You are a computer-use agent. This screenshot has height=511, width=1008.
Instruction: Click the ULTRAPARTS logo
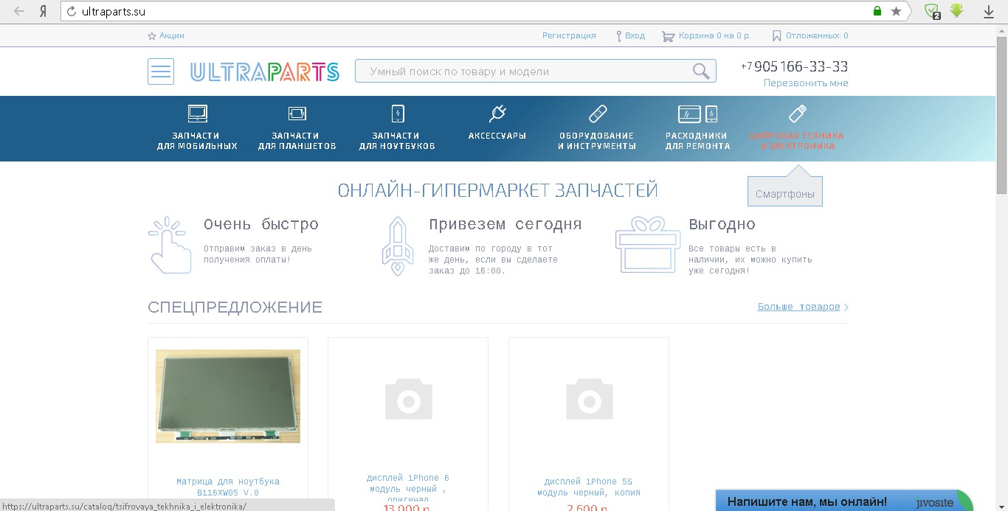[x=265, y=72]
